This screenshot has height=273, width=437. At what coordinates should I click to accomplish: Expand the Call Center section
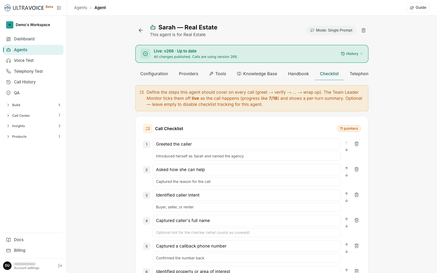coord(33,116)
